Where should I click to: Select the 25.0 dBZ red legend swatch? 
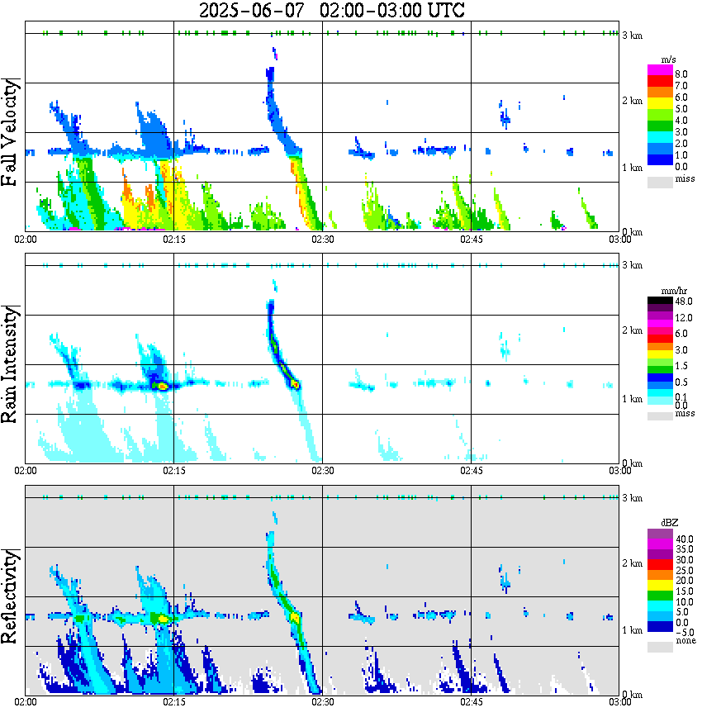[660, 565]
